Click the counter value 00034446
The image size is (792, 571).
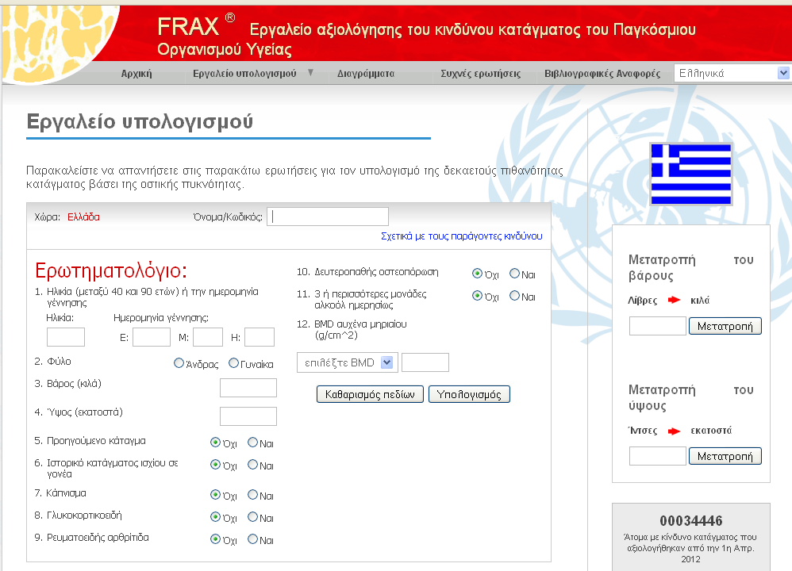point(690,520)
